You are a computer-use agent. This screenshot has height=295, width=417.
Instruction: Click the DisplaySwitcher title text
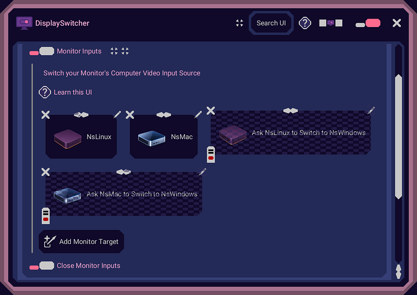pyautogui.click(x=62, y=23)
